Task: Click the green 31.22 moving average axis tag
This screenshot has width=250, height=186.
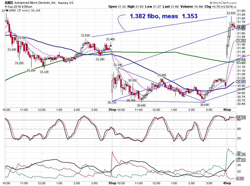Action: coord(241,62)
